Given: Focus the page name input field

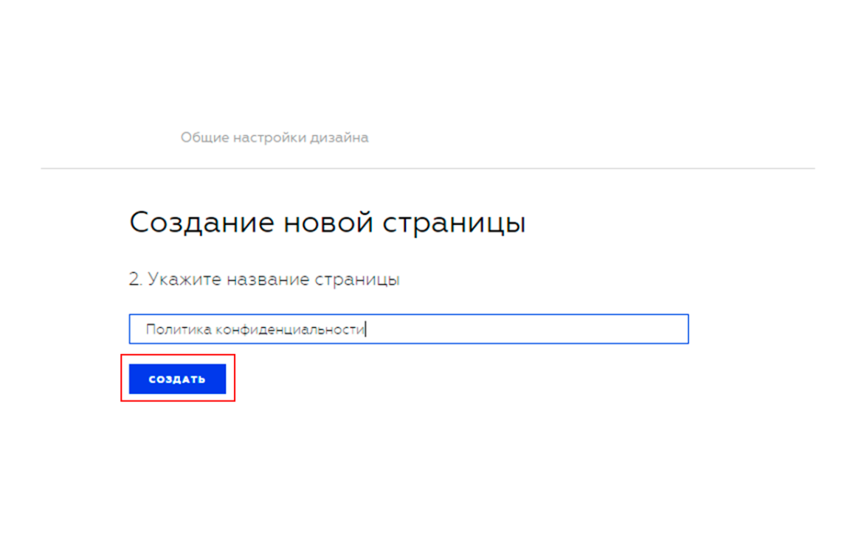Looking at the screenshot, I should (409, 329).
